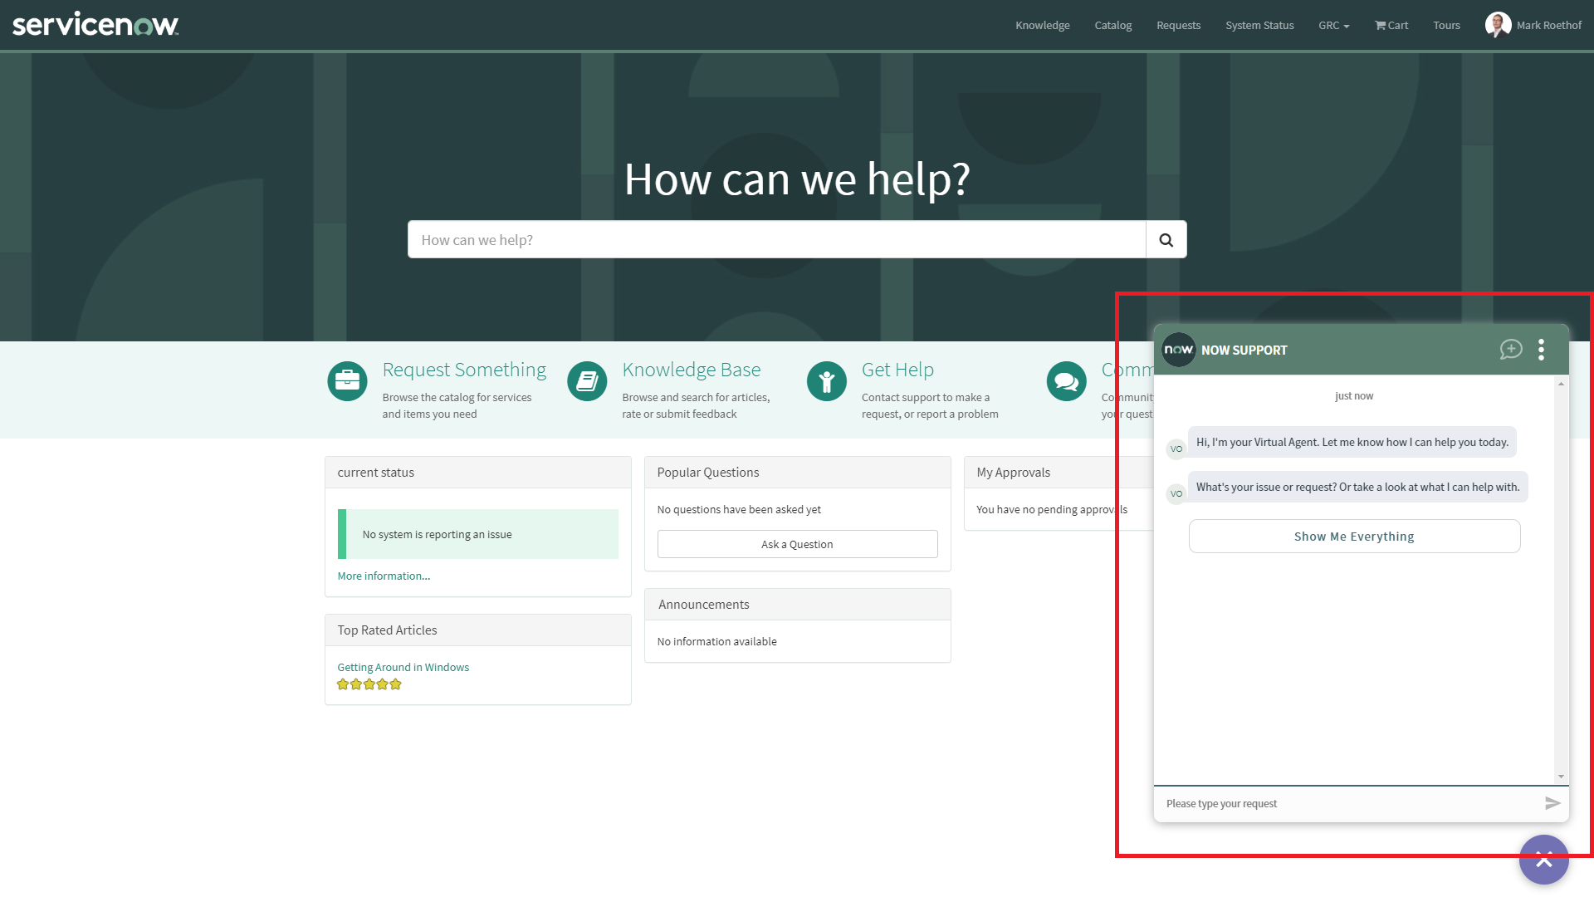
Task: Click the fifth star on the article rating
Action: 395,684
